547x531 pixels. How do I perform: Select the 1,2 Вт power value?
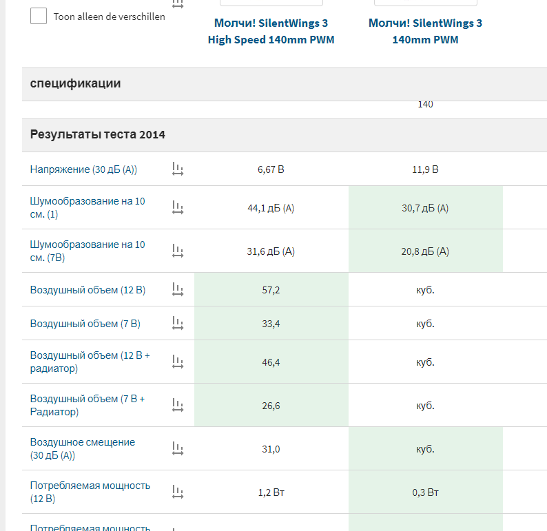tap(271, 492)
